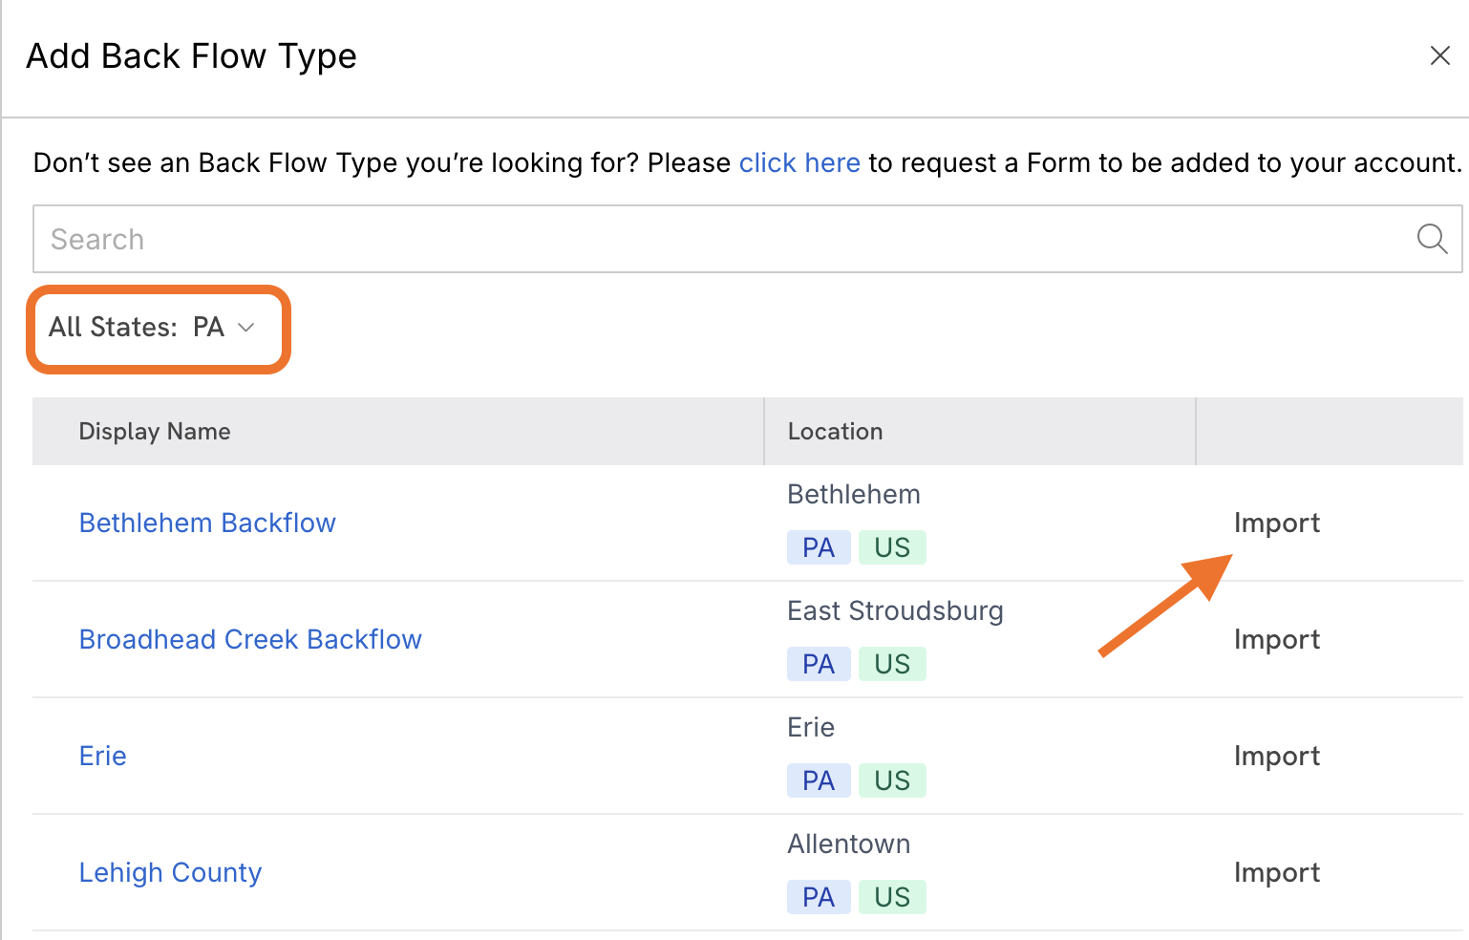Viewport: 1469px width, 940px height.
Task: Import the Bethlehem Backflow form
Action: (1277, 523)
